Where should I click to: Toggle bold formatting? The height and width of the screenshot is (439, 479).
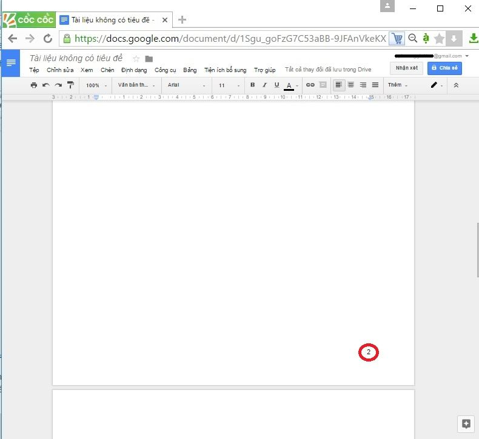(252, 85)
